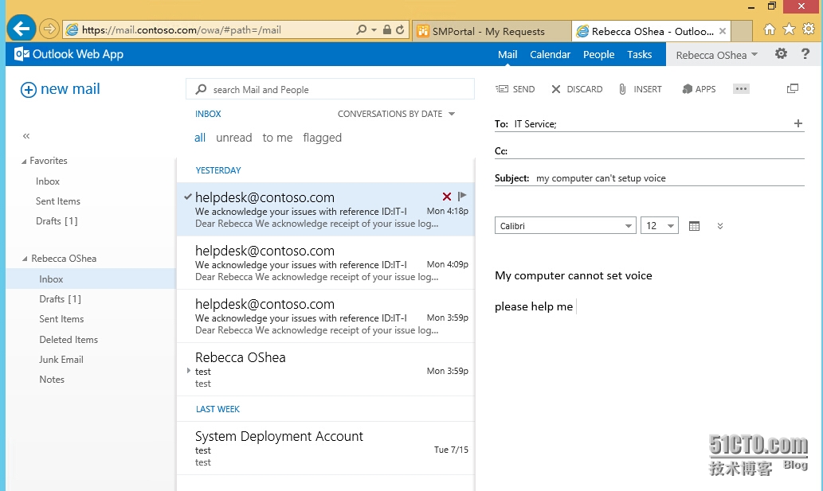Open helpdesk message from Mon 4:09p
The image size is (823, 491).
(x=326, y=263)
